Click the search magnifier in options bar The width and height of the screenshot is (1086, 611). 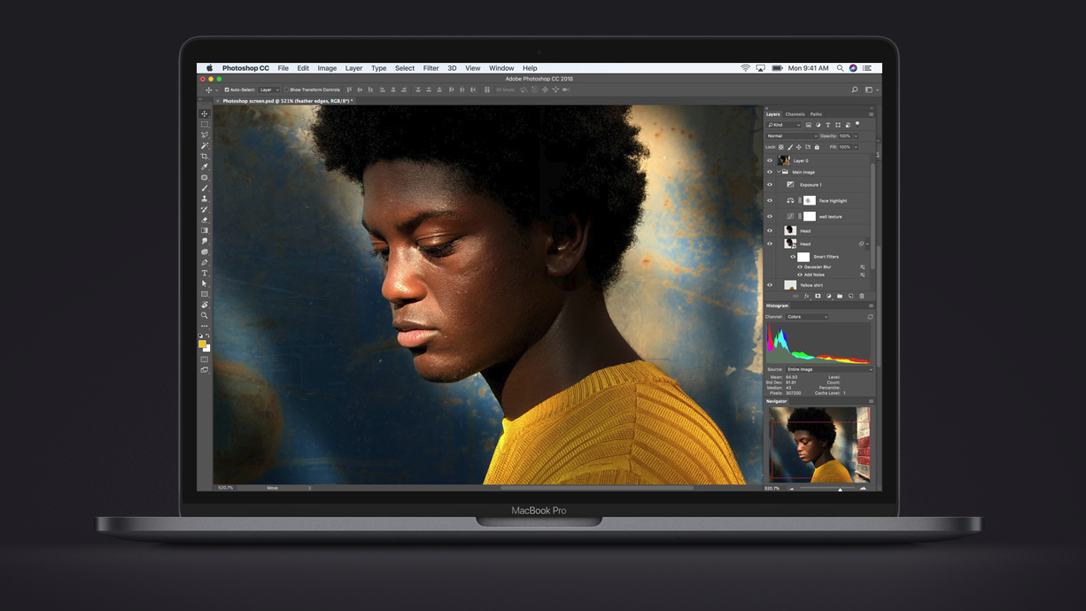[855, 89]
